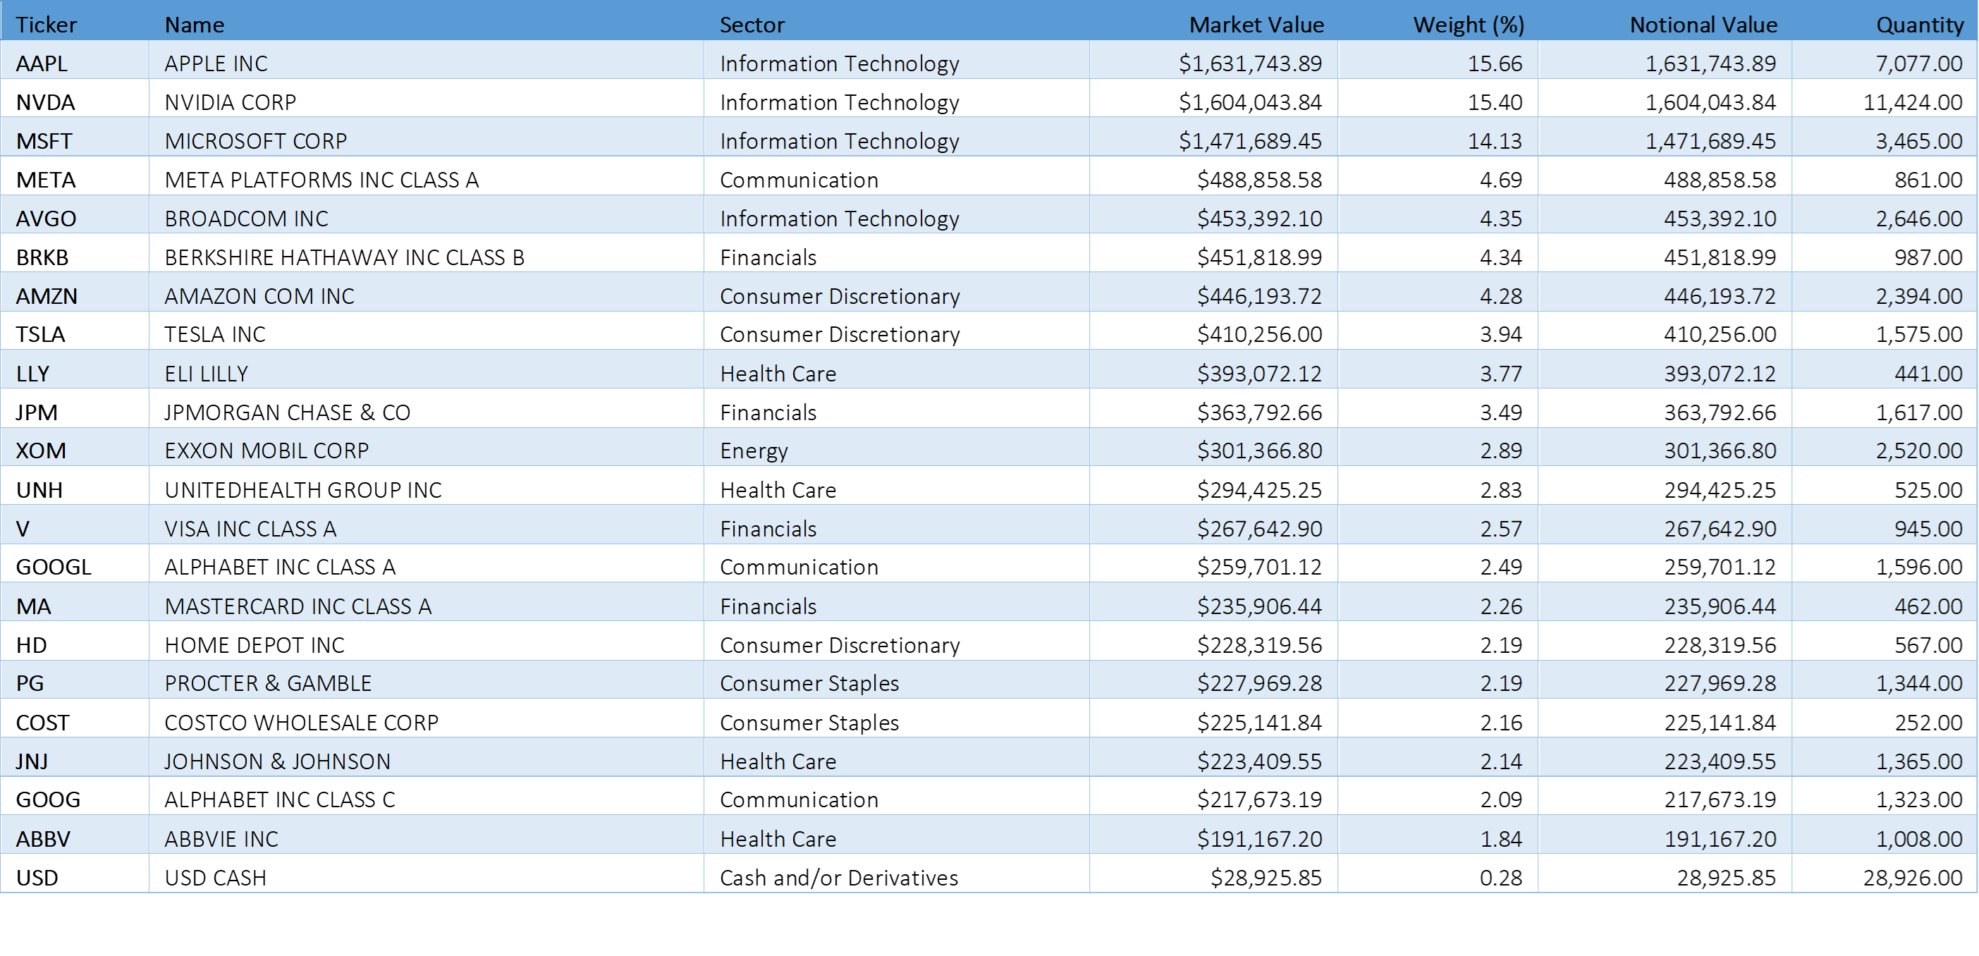Select the PG ticker cell
Image resolution: width=1979 pixels, height=956 pixels.
[x=30, y=683]
